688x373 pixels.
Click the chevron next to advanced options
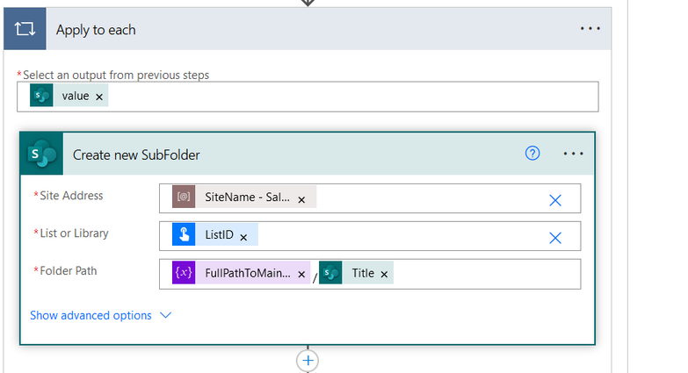(165, 315)
